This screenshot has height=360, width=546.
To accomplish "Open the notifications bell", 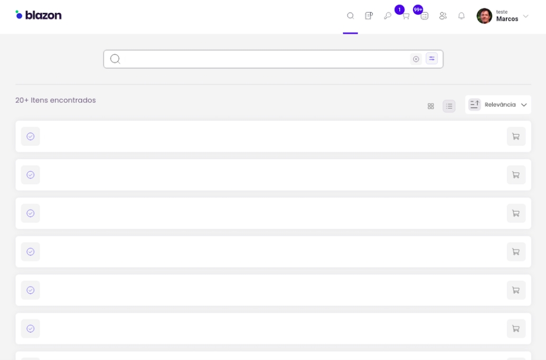I will [x=461, y=16].
